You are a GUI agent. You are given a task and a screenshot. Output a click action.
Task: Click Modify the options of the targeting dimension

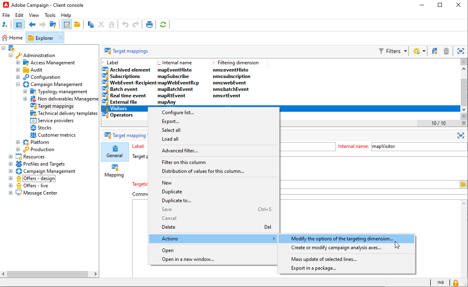346,239
